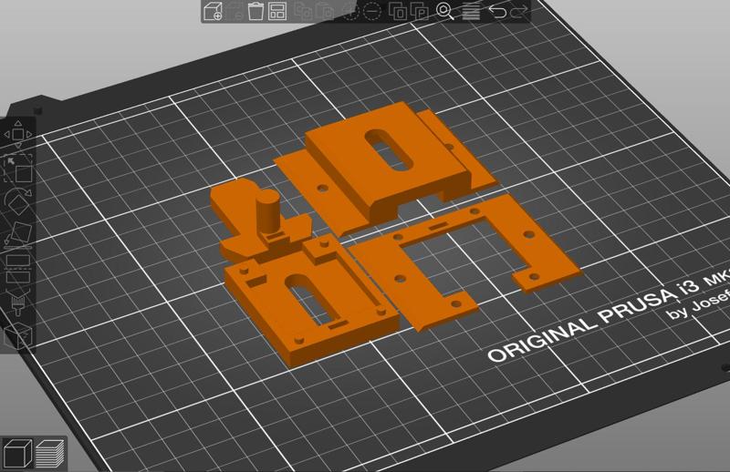The width and height of the screenshot is (730, 472).
Task: Click the Split to objects icon
Action: 398,12
